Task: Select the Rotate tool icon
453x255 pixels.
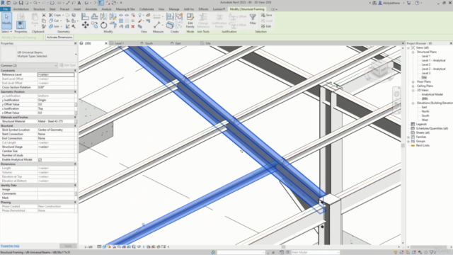Action: pyautogui.click(x=103, y=25)
